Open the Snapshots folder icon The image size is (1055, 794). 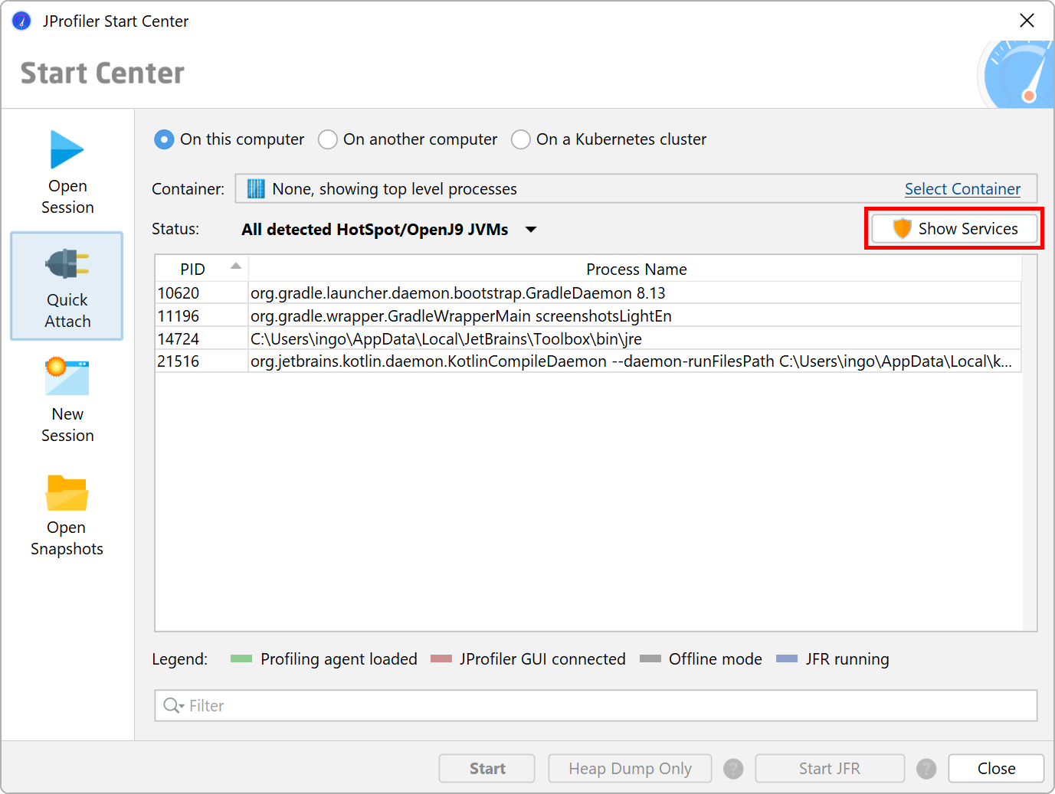67,492
